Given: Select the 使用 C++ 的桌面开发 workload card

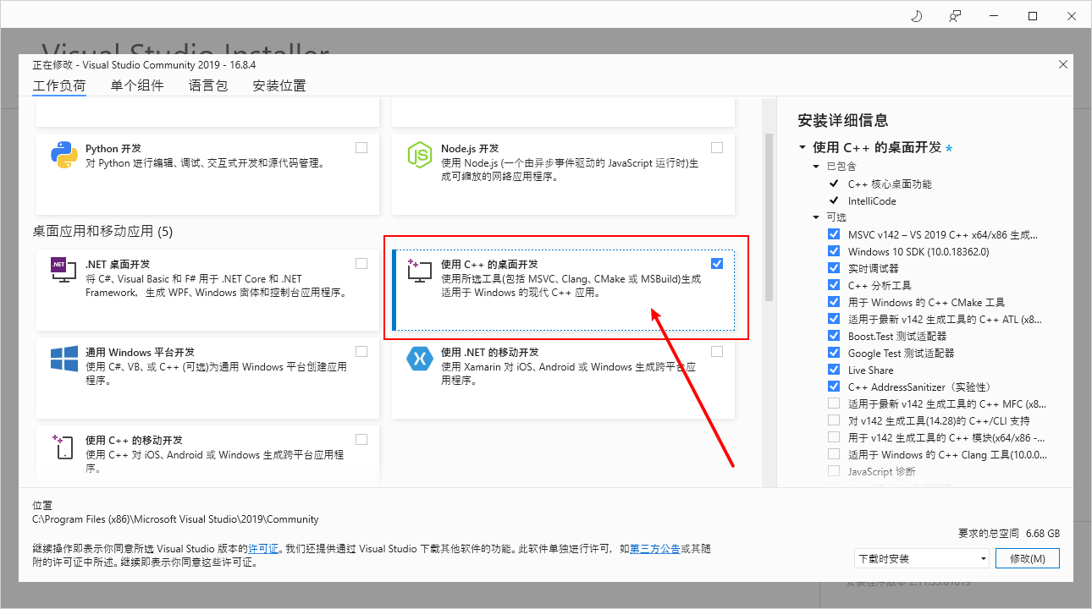Looking at the screenshot, I should [563, 289].
